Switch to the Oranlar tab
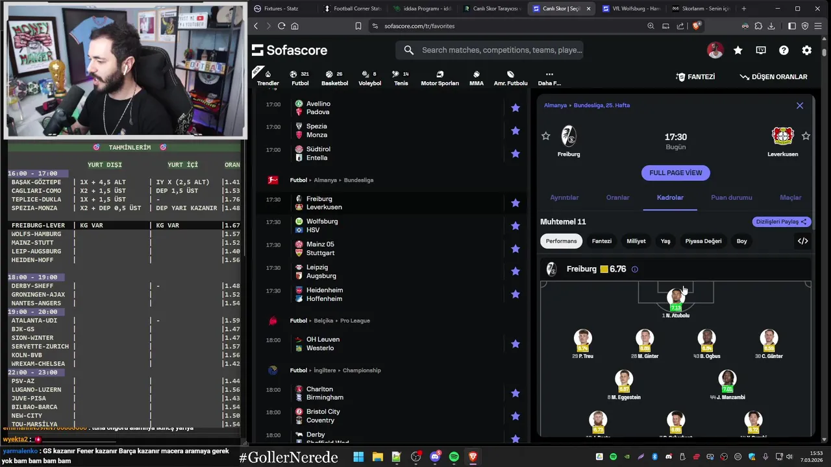 [x=617, y=197]
